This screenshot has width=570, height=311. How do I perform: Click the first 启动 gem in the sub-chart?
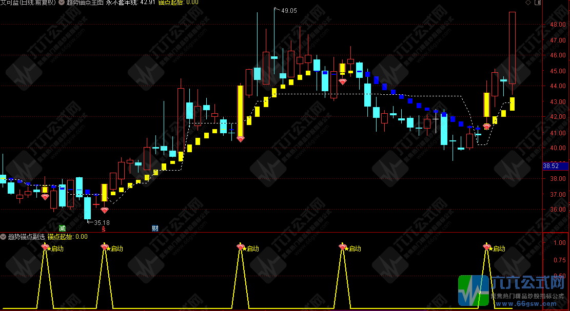coord(45,248)
